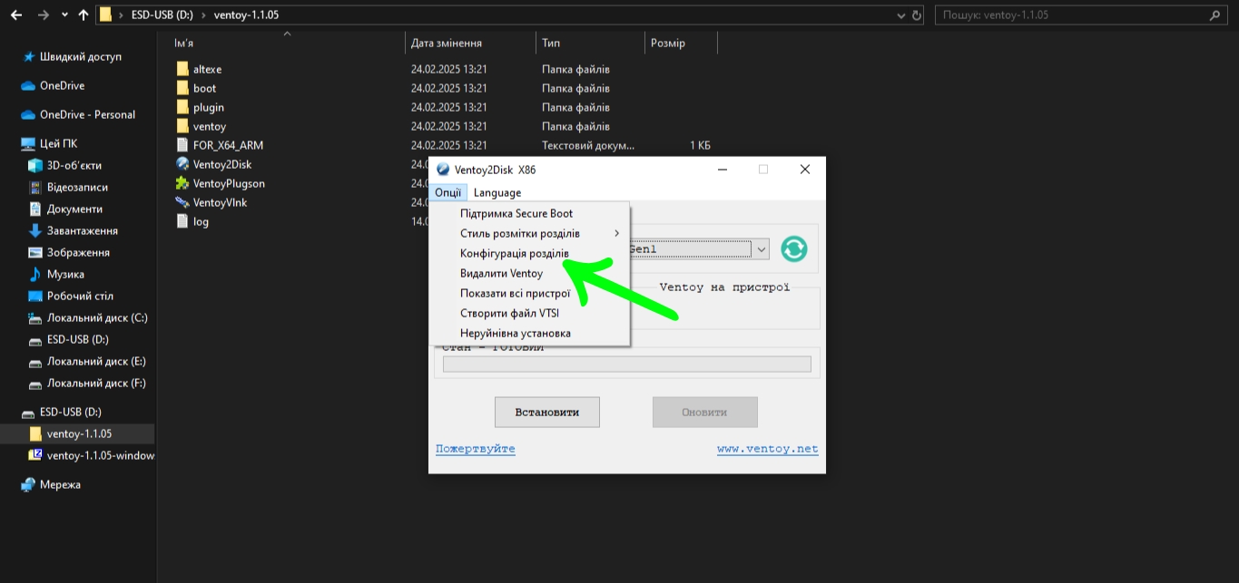The height and width of the screenshot is (583, 1239).
Task: Select the log file icon
Action: [182, 221]
